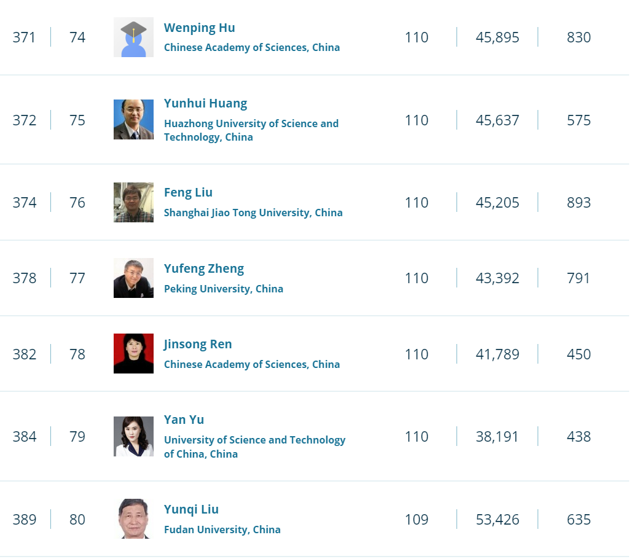Open University of Science and Technology of China link

click(x=254, y=447)
